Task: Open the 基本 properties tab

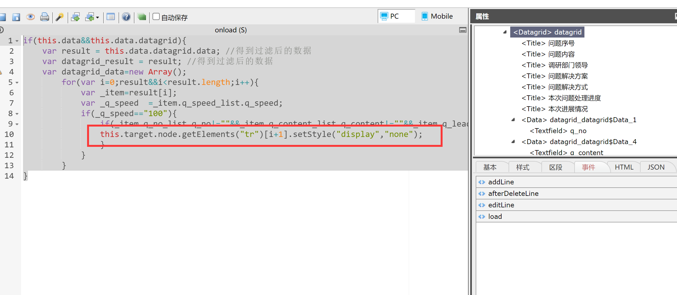Action: [x=490, y=167]
